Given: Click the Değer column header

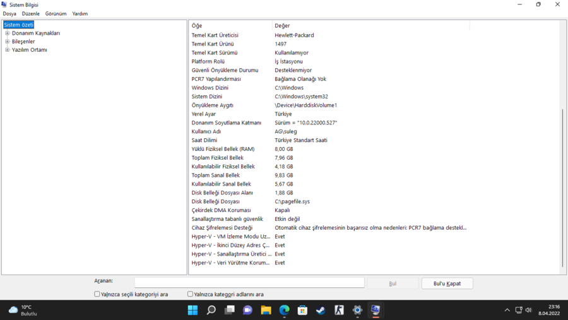Looking at the screenshot, I should pos(371,26).
